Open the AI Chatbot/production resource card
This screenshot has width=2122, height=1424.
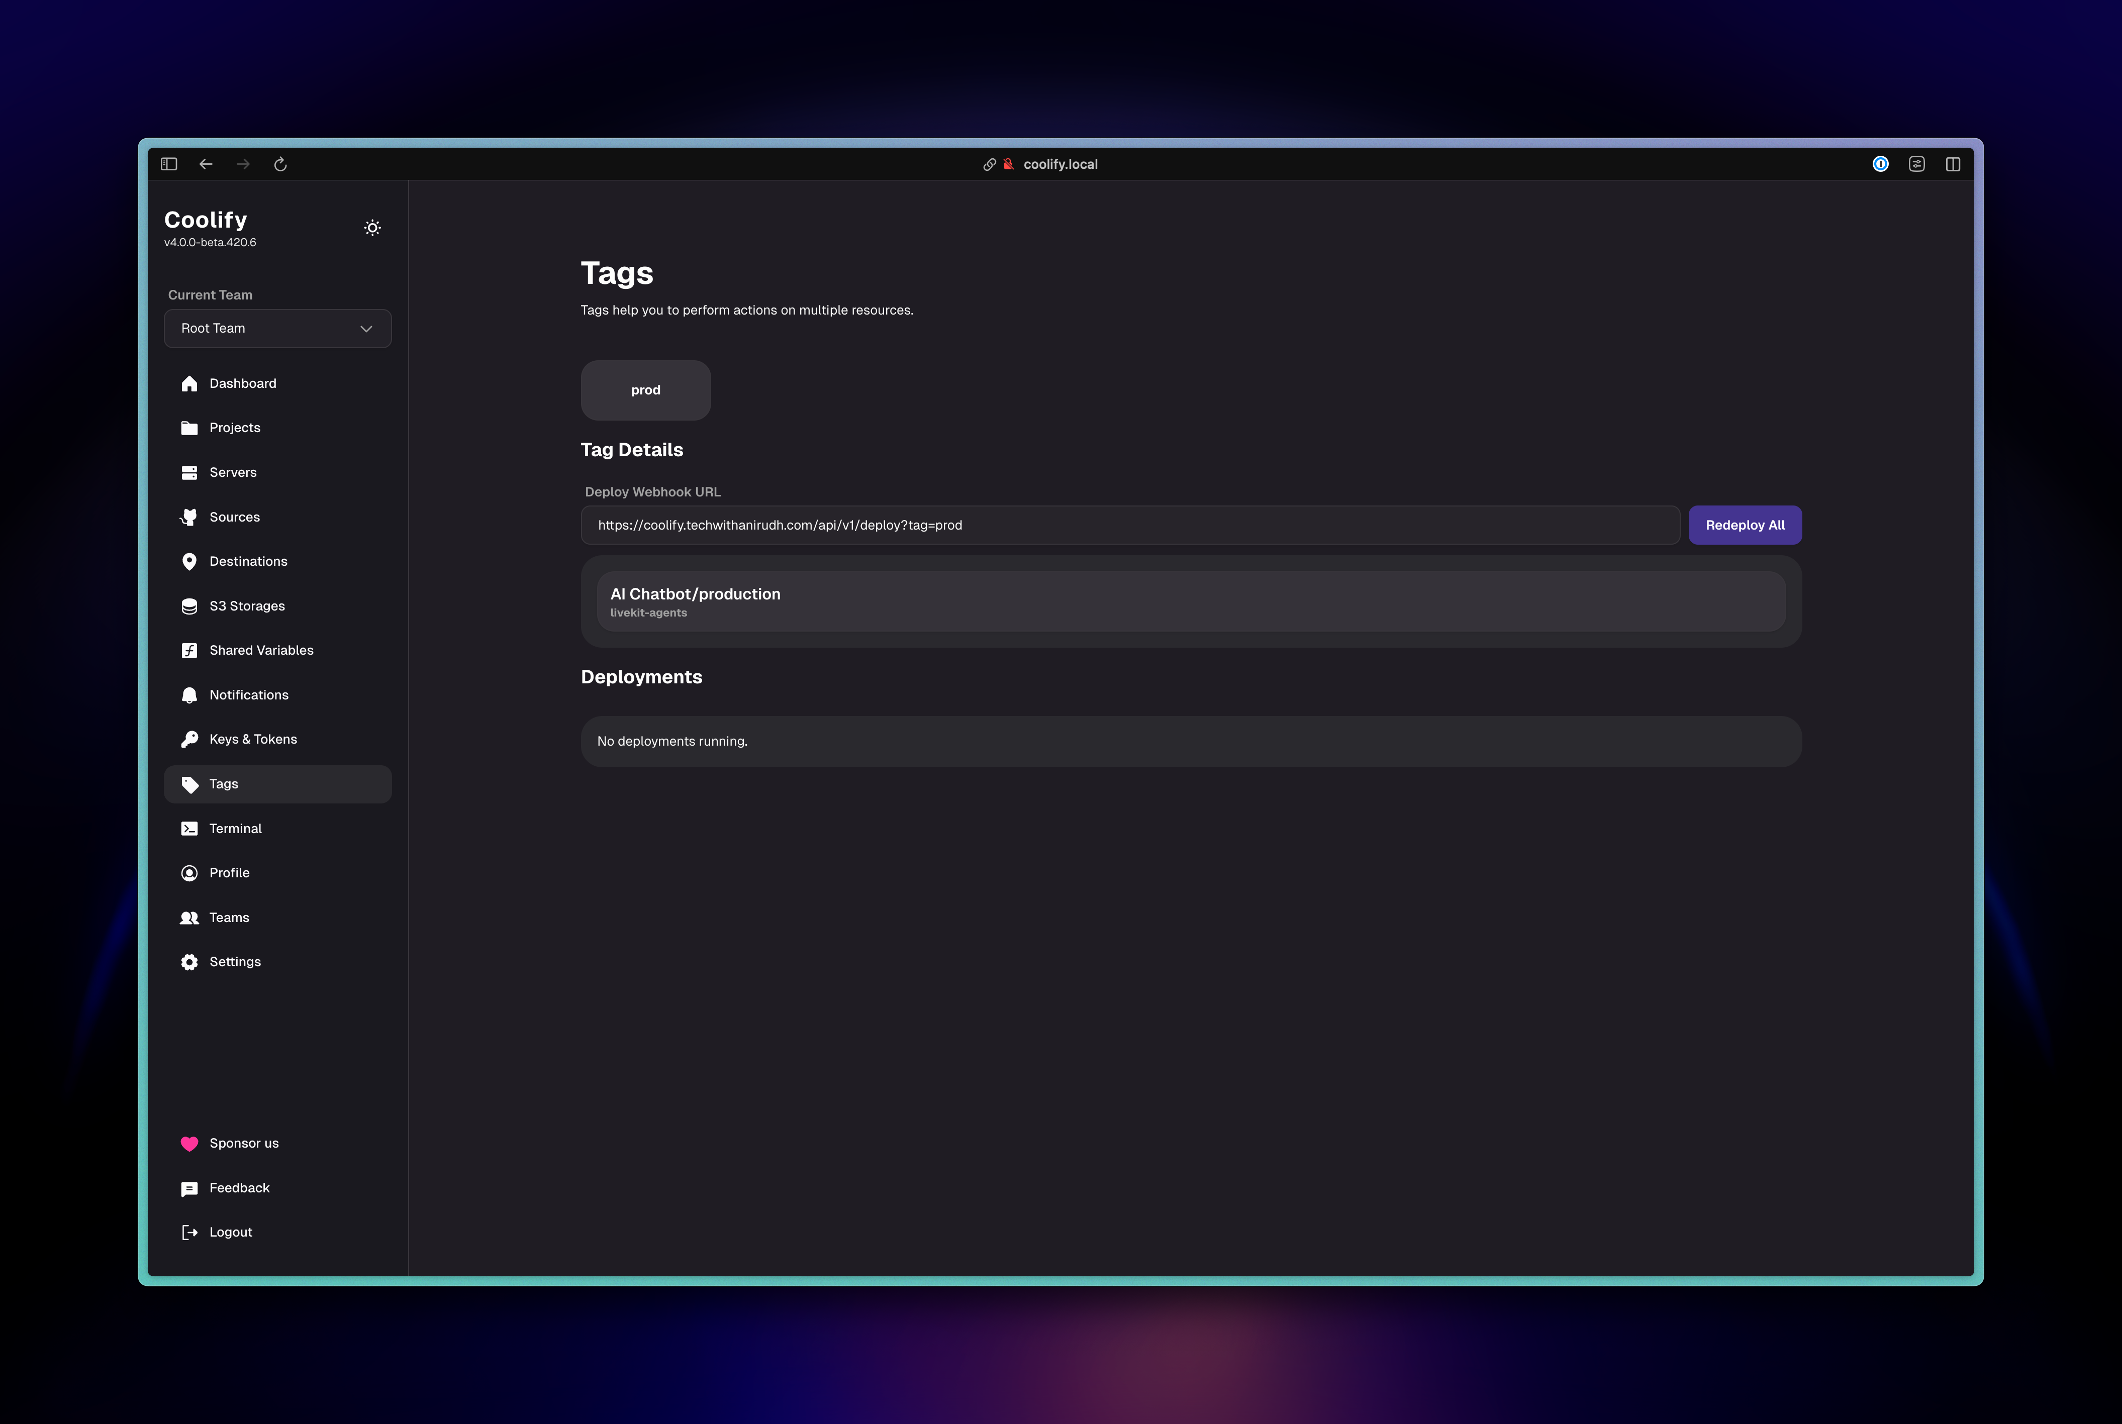pyautogui.click(x=1190, y=601)
